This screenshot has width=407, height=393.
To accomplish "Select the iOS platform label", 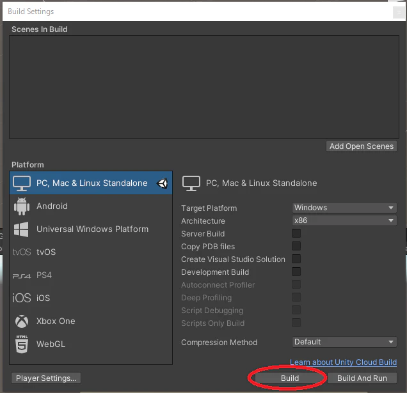I will click(43, 298).
